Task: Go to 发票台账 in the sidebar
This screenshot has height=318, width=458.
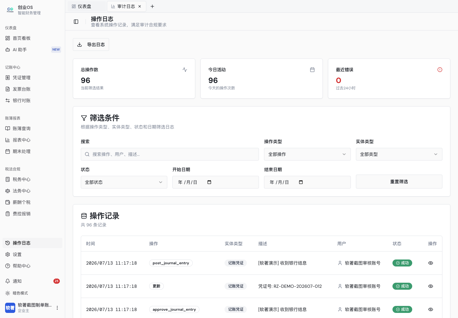Action: pyautogui.click(x=32, y=89)
